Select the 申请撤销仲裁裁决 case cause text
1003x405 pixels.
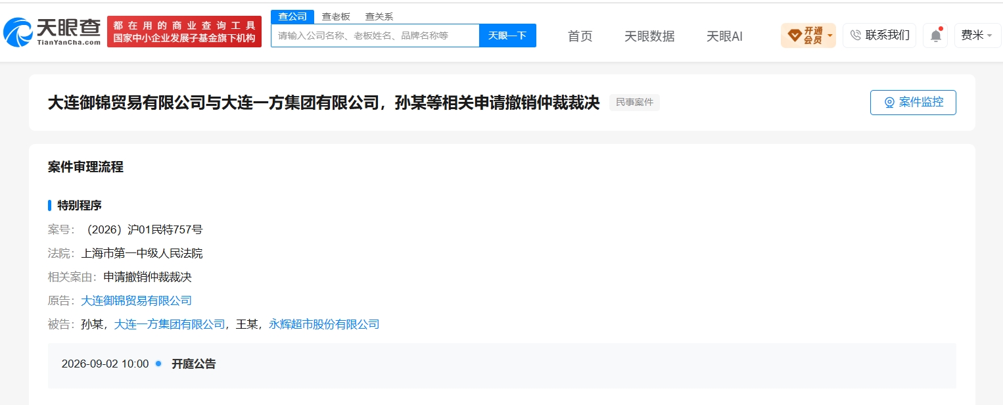pyautogui.click(x=147, y=277)
